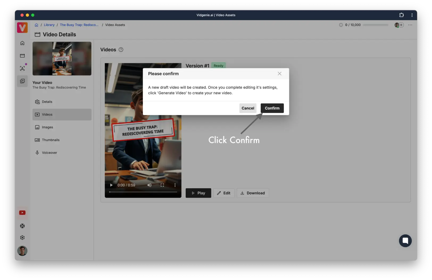Click the 0 / 10,000 credits text

pos(353,25)
